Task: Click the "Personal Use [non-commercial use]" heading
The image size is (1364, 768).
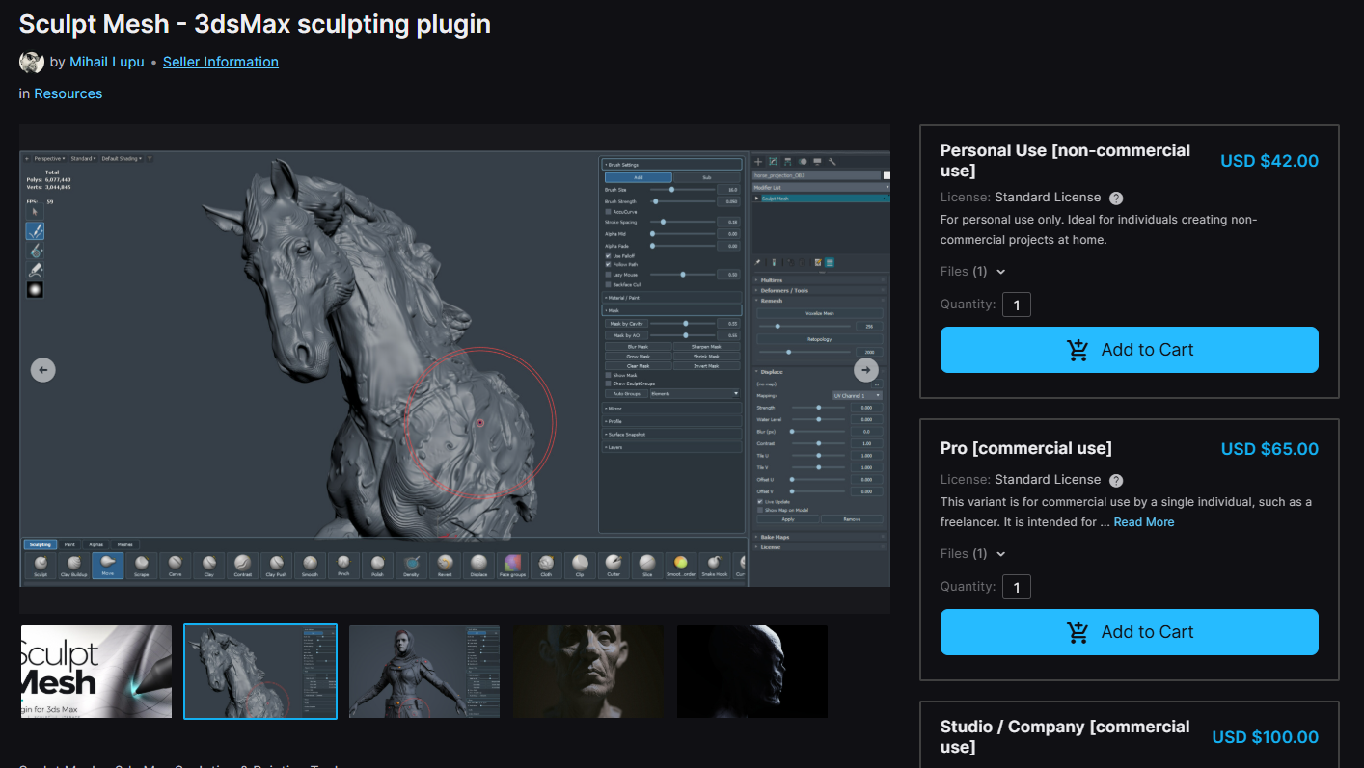Action: coord(1066,160)
